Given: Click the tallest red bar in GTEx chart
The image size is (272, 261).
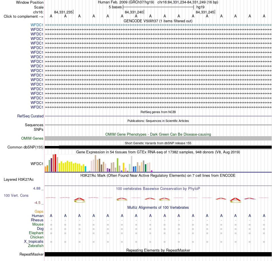Looking at the screenshot, I should [55, 163].
